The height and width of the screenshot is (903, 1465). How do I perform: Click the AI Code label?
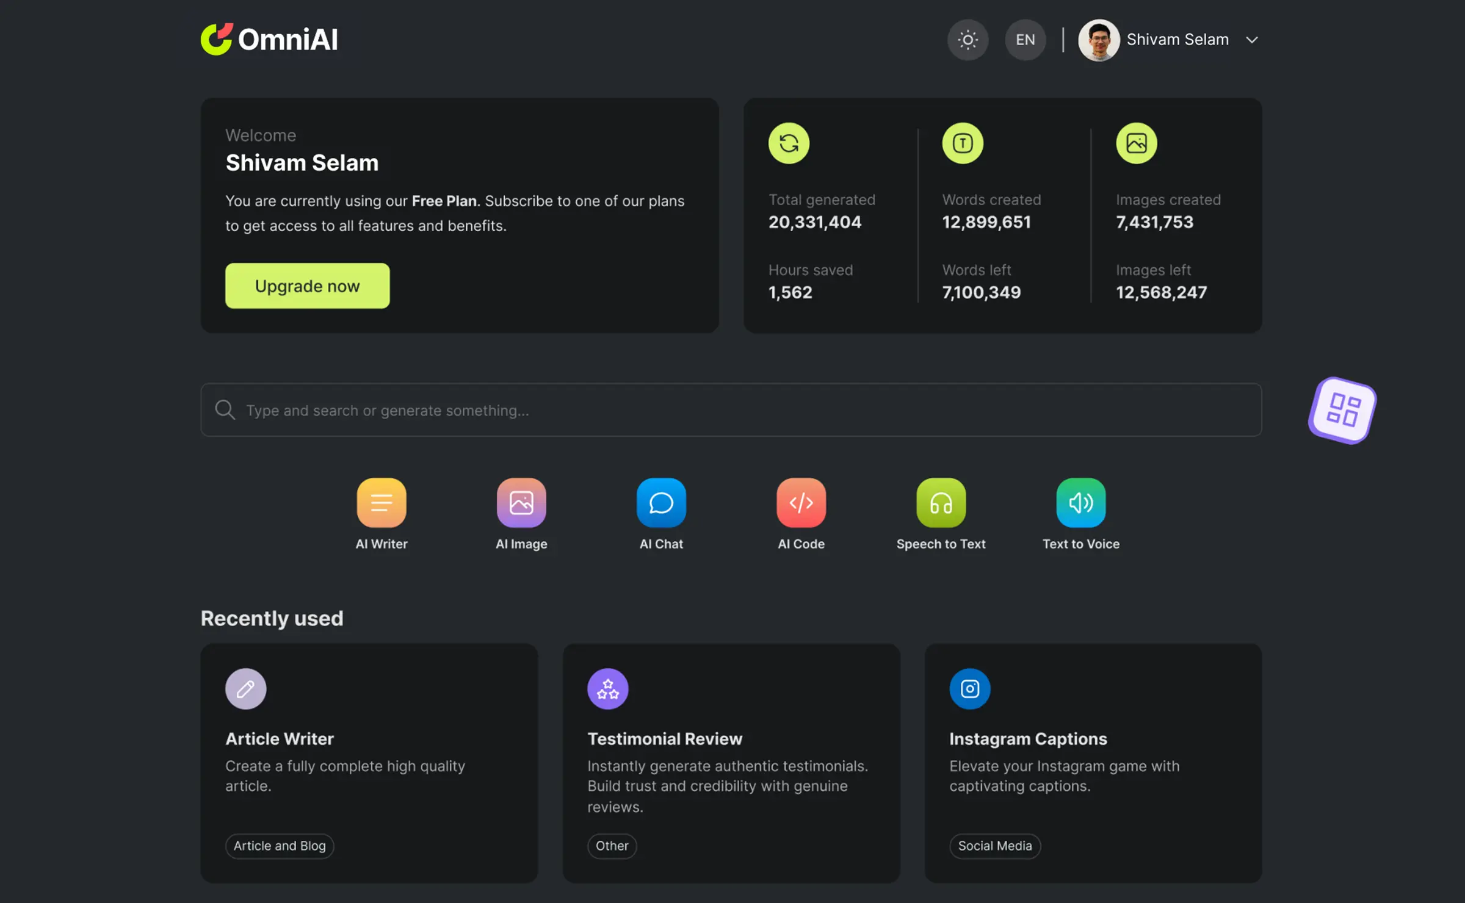click(801, 544)
